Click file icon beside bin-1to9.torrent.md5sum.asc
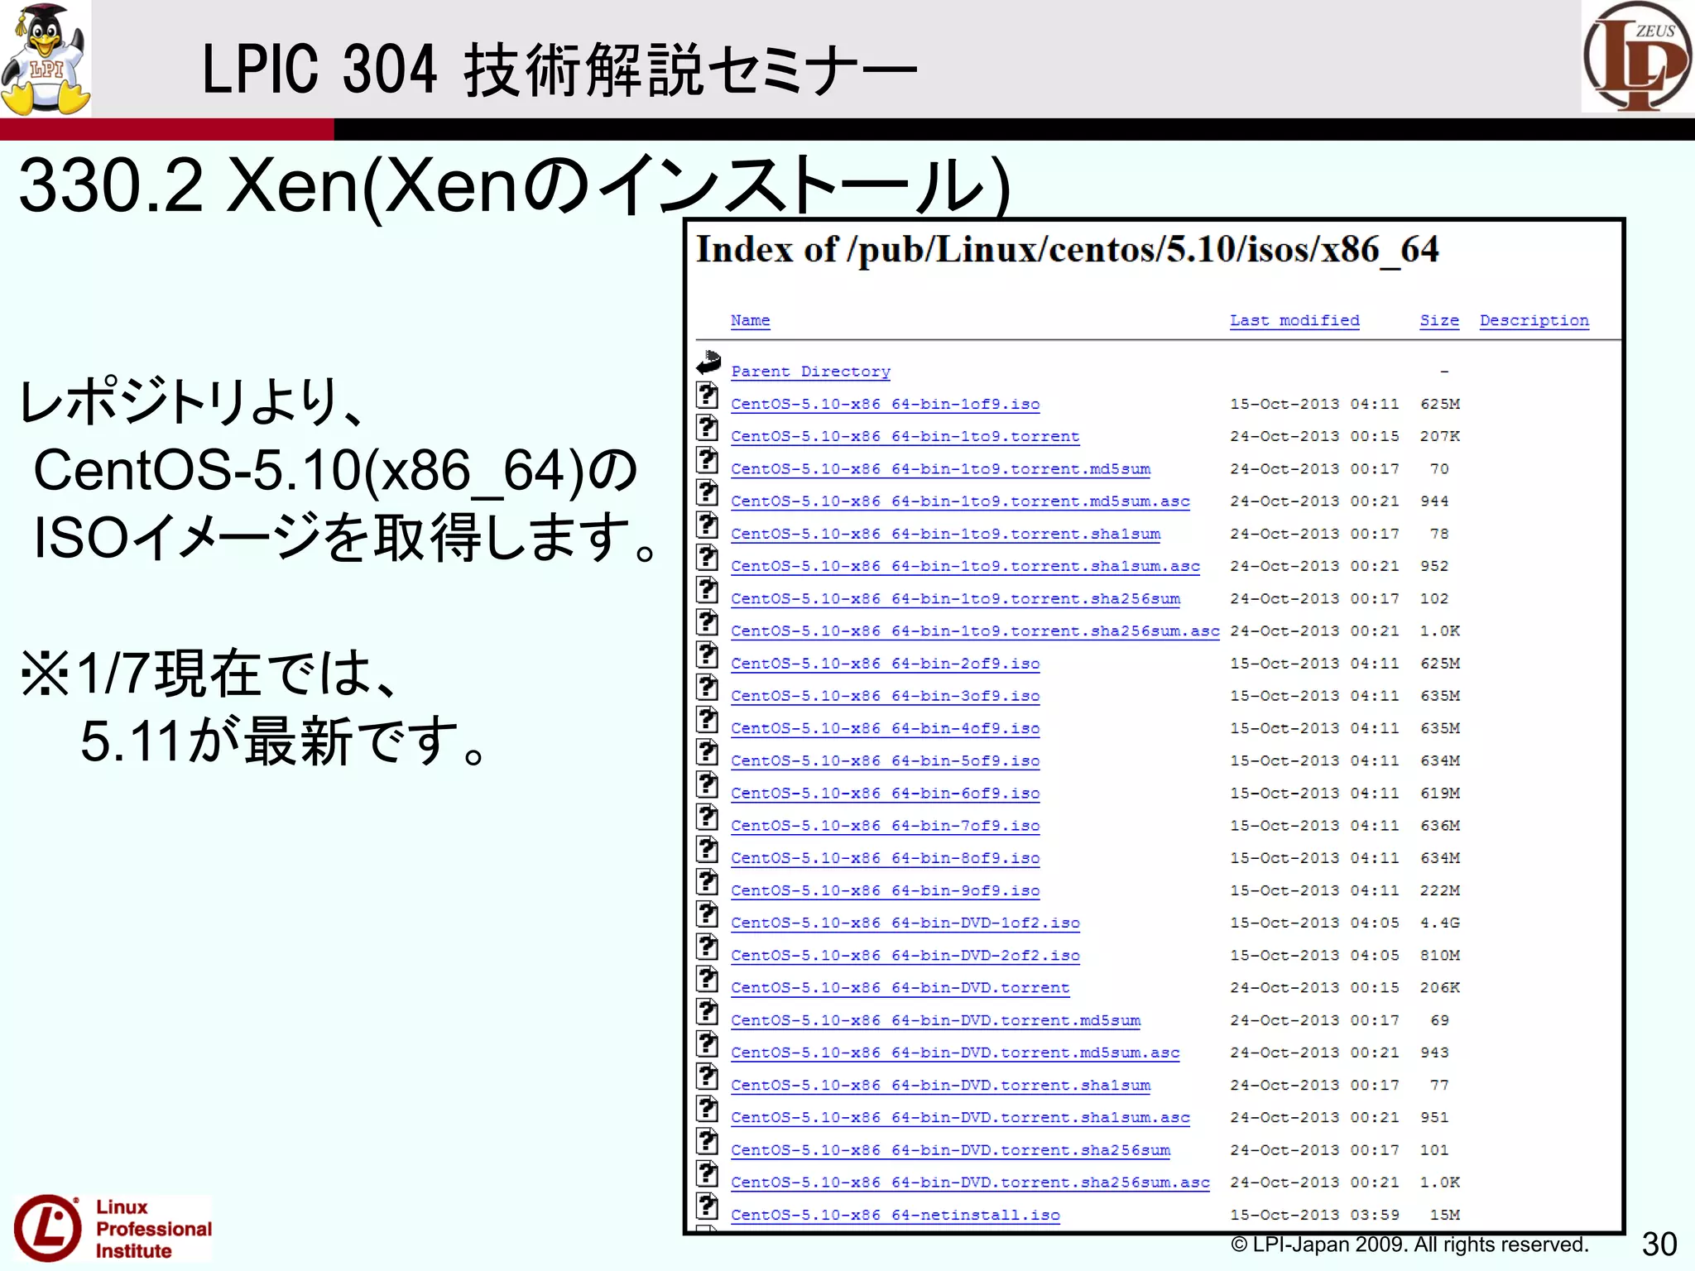Viewport: 1695px width, 1271px height. 707,492
